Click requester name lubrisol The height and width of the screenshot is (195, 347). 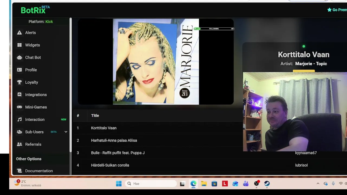(301, 165)
